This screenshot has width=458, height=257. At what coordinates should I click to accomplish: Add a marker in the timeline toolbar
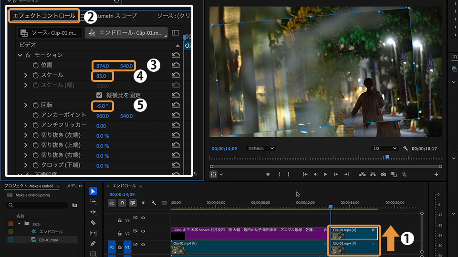click(143, 203)
